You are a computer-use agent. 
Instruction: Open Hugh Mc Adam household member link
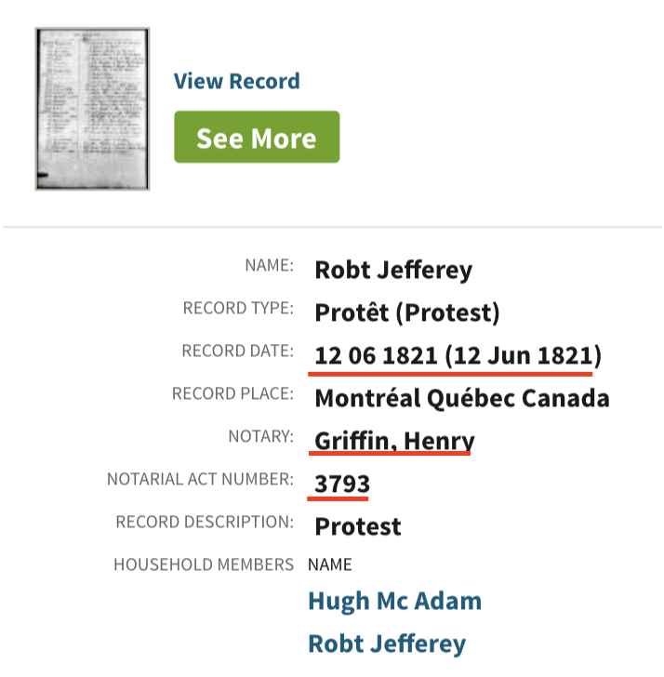click(394, 601)
